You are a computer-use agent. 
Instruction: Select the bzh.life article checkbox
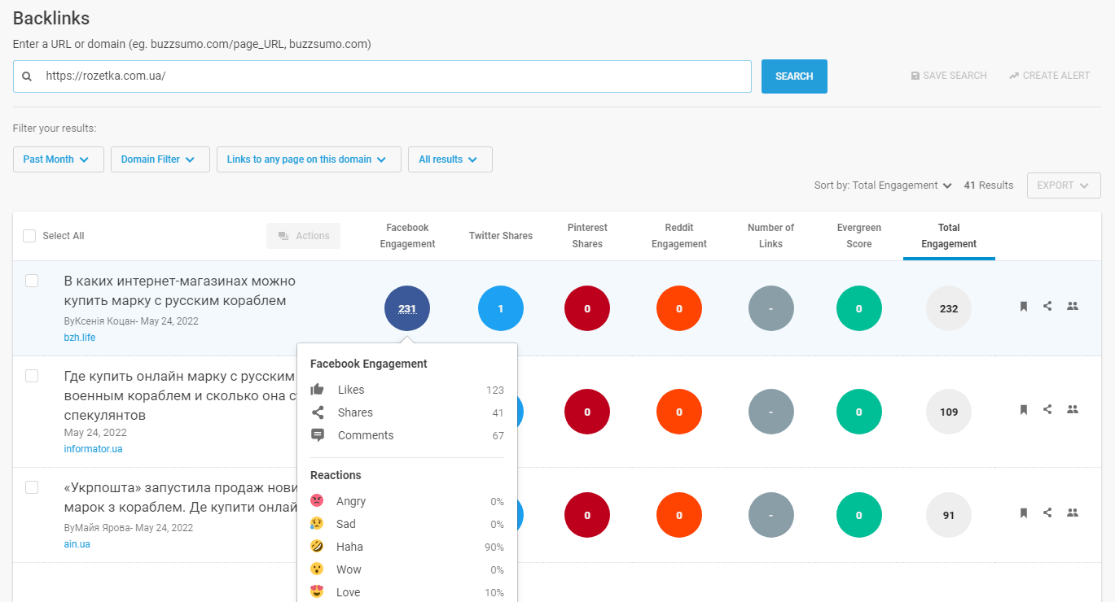32,281
